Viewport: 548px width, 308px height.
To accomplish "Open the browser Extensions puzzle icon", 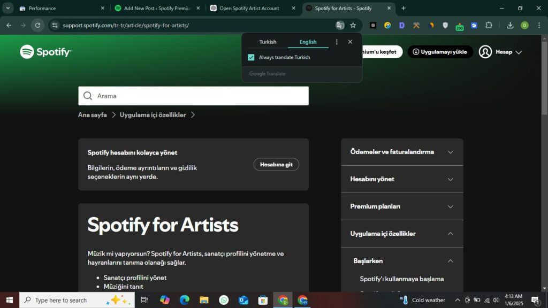I will click(489, 25).
